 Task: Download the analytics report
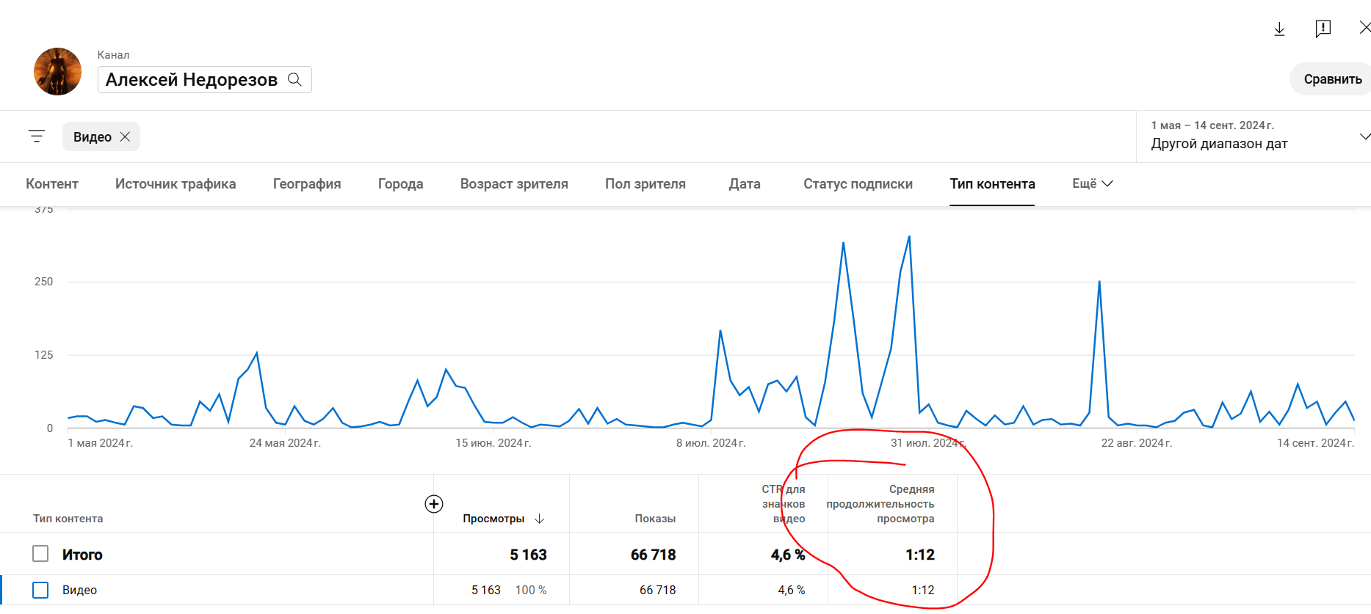click(x=1279, y=29)
